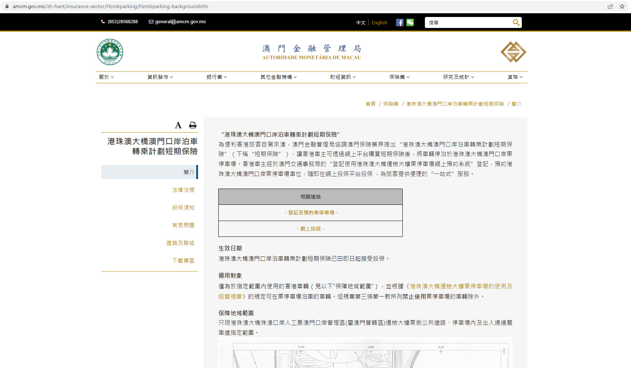Open 常見問題 in the sidebar menu
Viewport: 631px width, 368px height.
pyautogui.click(x=183, y=225)
